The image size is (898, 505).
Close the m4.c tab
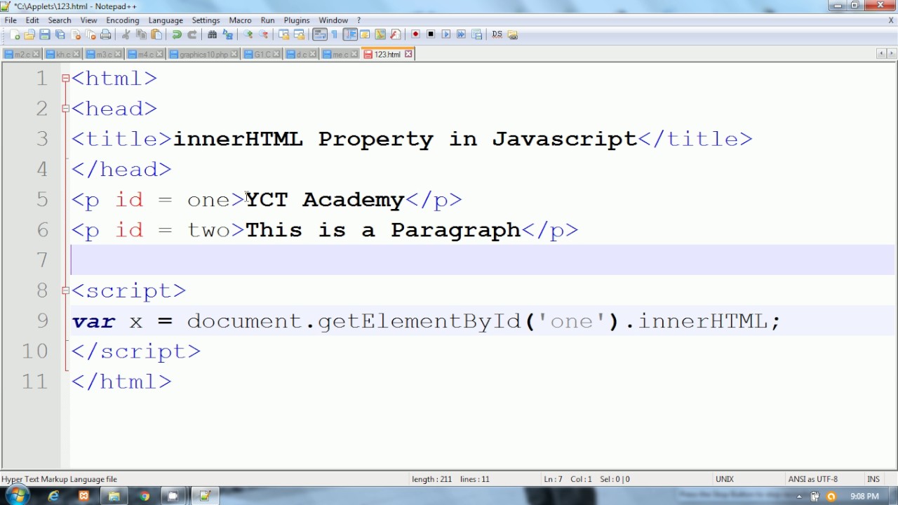159,54
